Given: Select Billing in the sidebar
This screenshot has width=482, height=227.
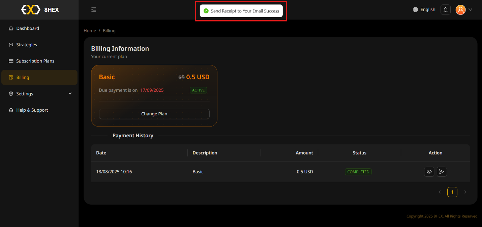Looking at the screenshot, I should 23,77.
